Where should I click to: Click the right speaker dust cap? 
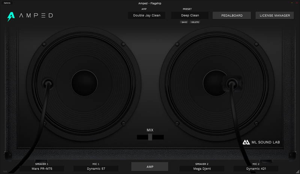click(x=215, y=83)
